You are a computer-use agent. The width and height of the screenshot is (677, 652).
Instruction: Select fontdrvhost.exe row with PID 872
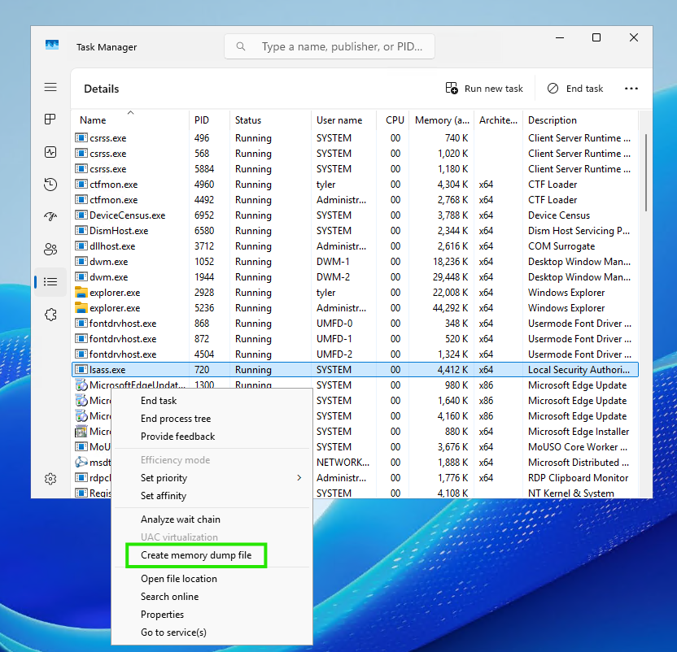click(355, 339)
